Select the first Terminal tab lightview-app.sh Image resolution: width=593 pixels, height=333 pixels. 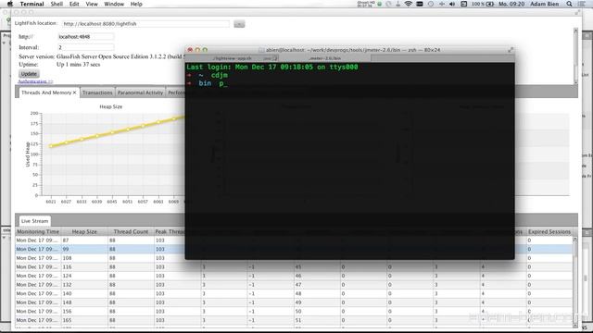click(232, 58)
